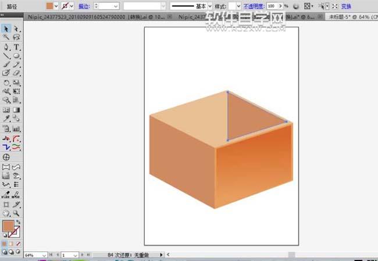Select the Artboard tool
The image size is (378, 261).
[x=6, y=205]
